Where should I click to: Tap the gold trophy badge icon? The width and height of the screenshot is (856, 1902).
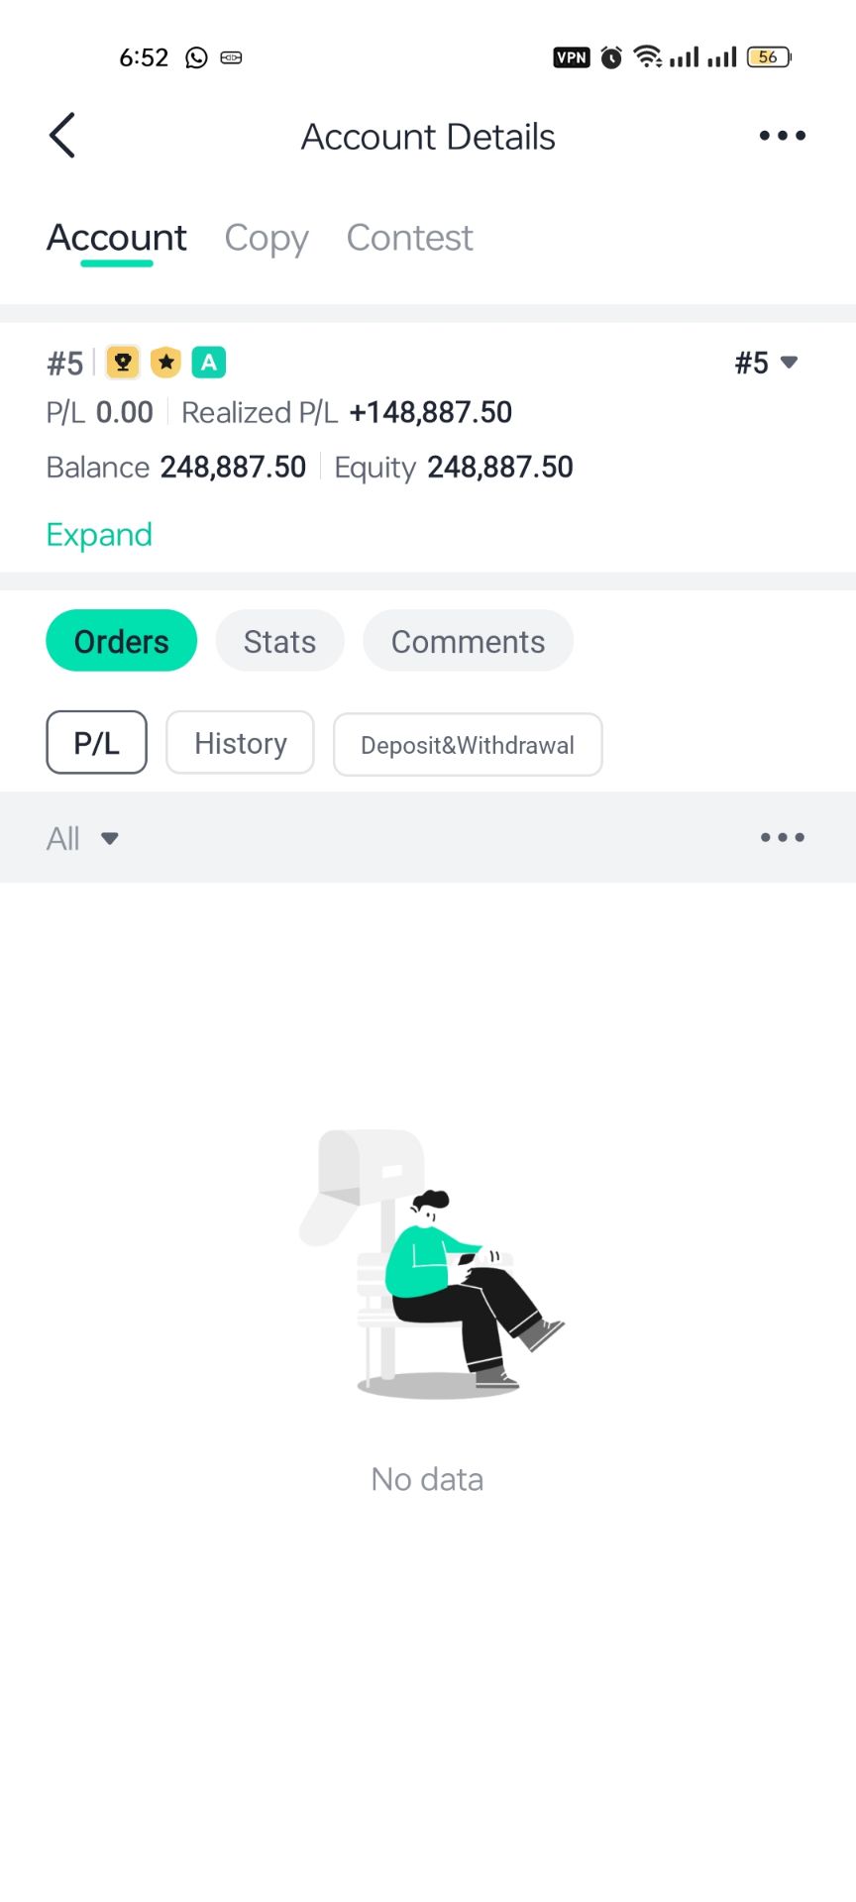click(x=123, y=363)
